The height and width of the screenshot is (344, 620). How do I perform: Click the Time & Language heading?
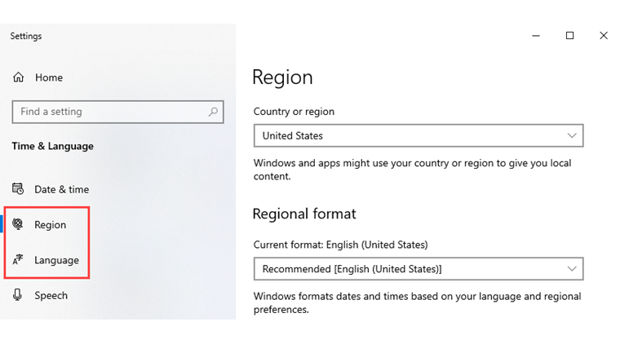pos(52,146)
